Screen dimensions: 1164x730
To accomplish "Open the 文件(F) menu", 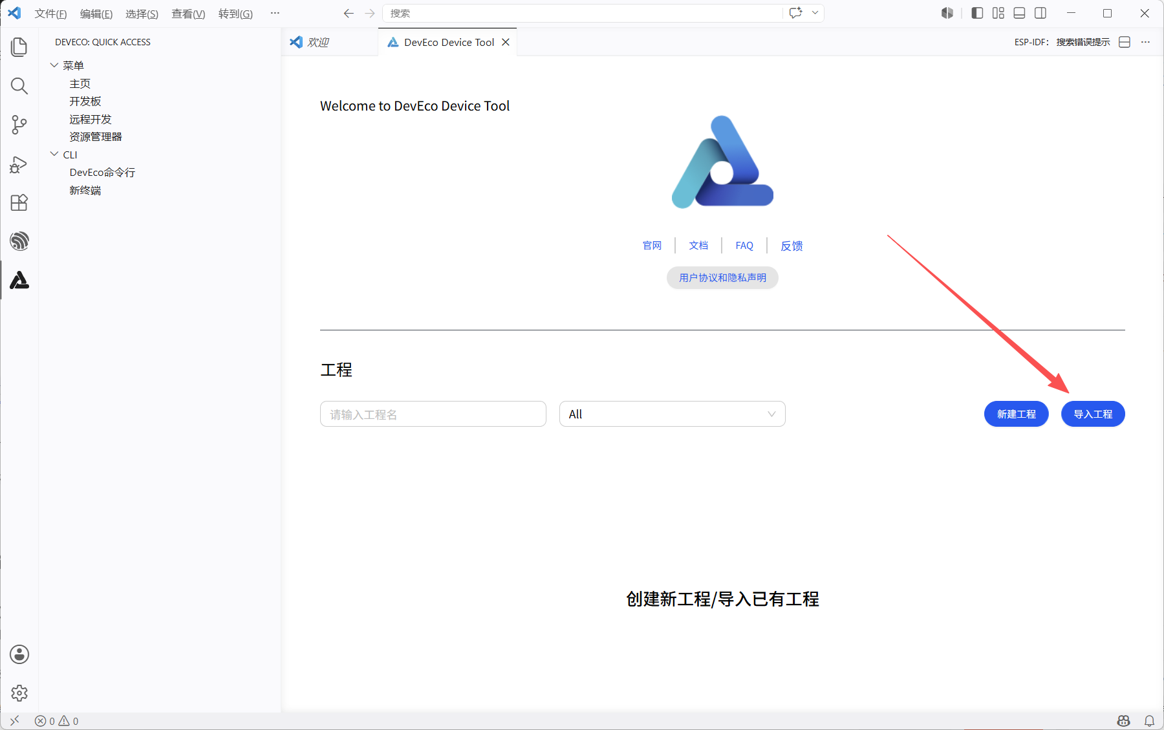I will point(50,14).
